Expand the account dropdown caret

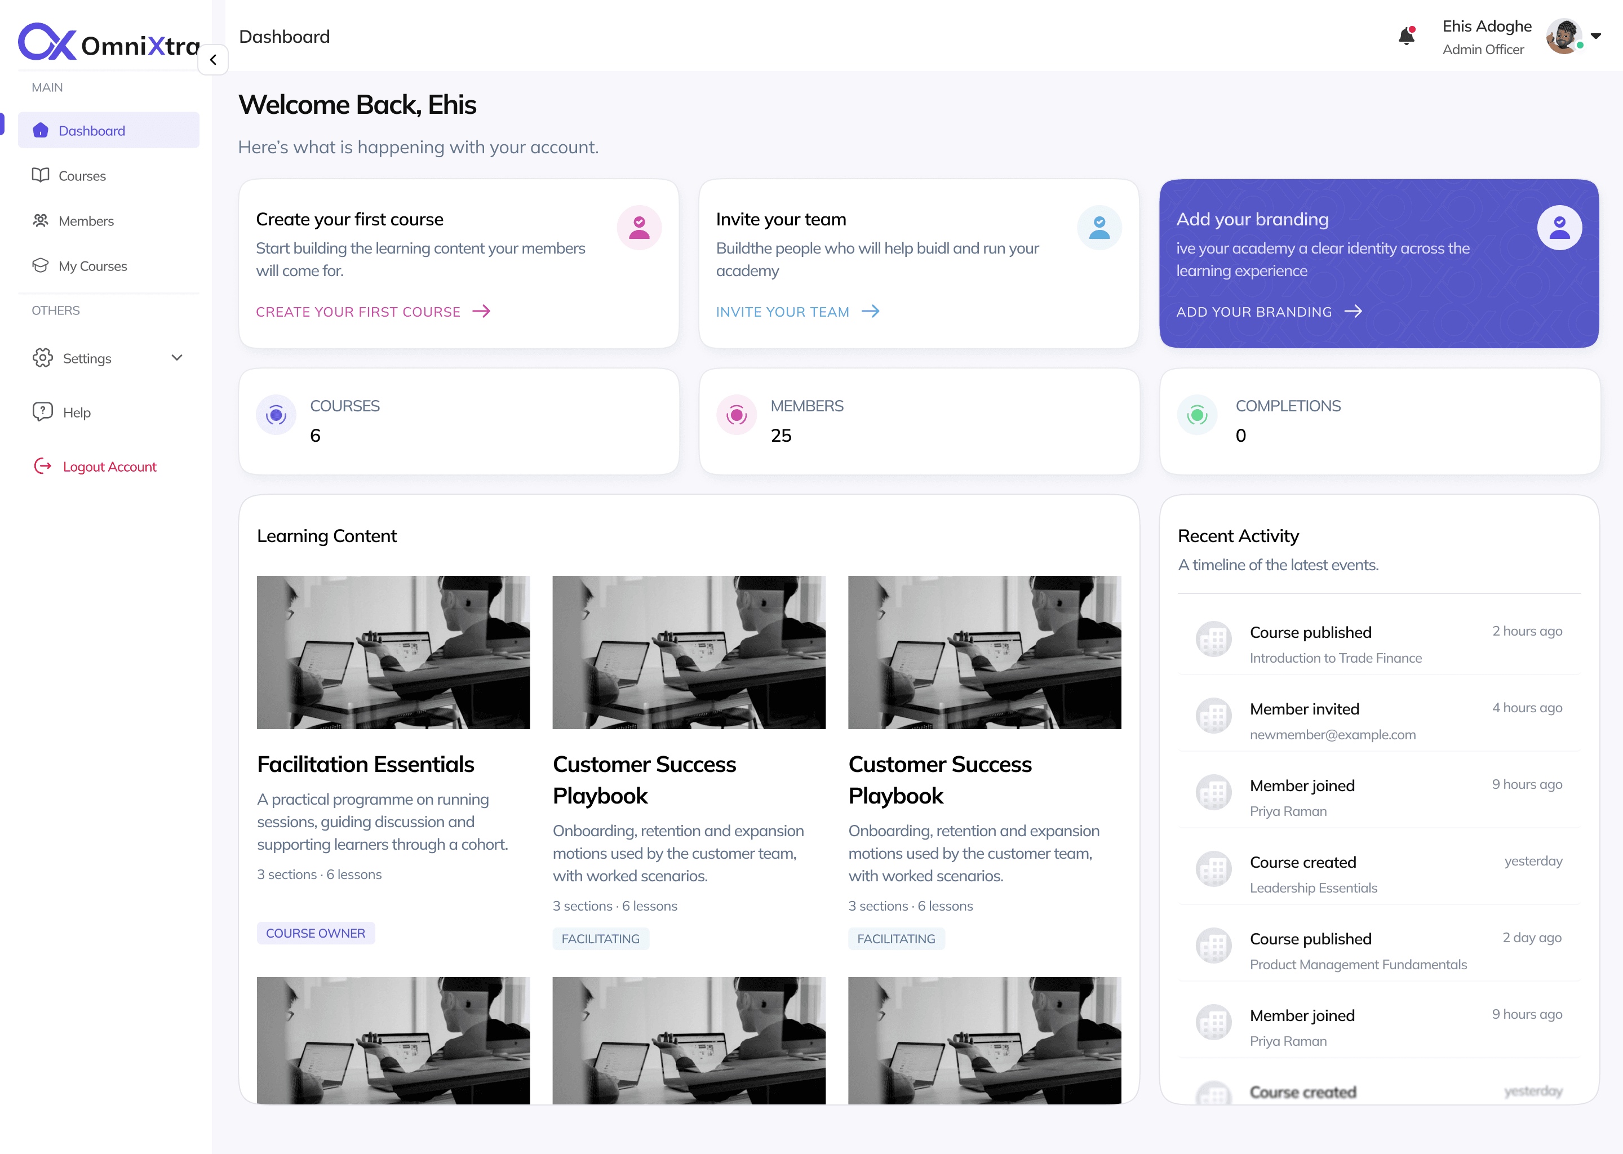pos(1596,36)
